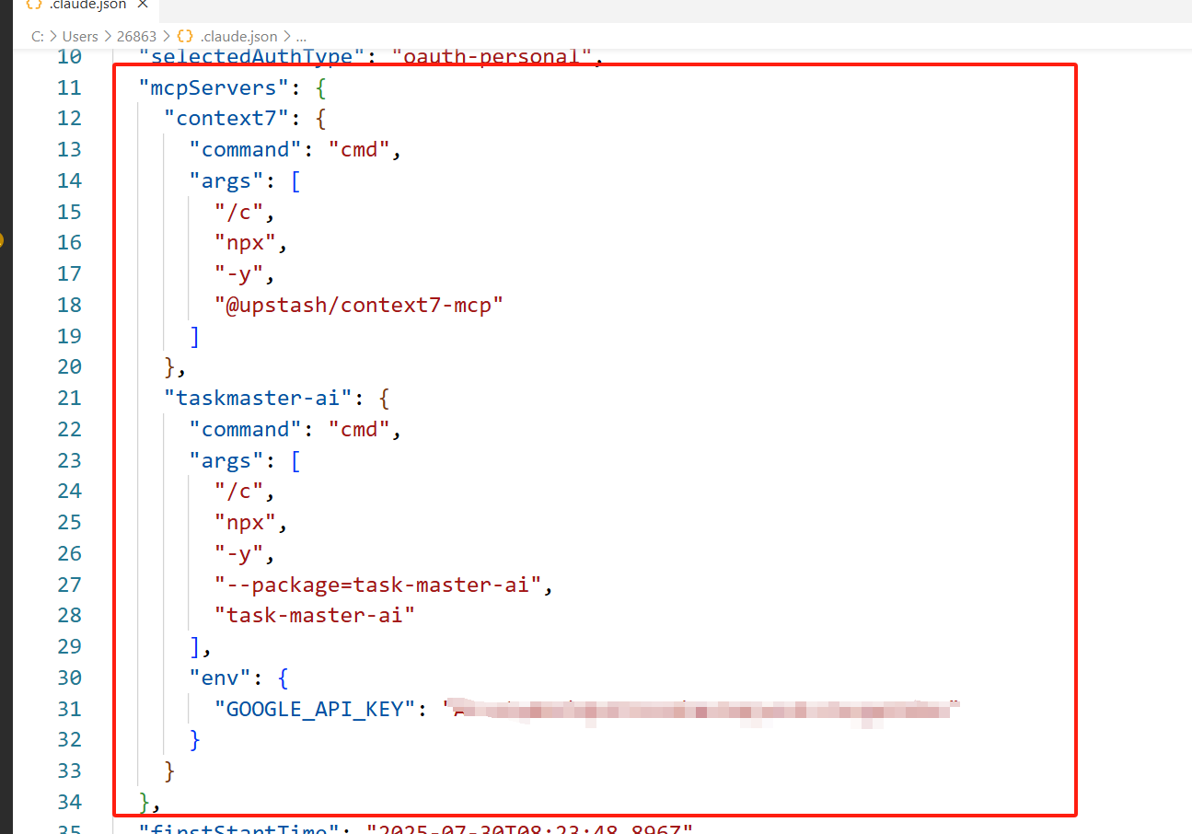This screenshot has width=1192, height=834.
Task: Click the "env" key name
Action: pyautogui.click(x=220, y=678)
